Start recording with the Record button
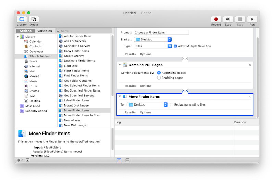 (x=216, y=19)
